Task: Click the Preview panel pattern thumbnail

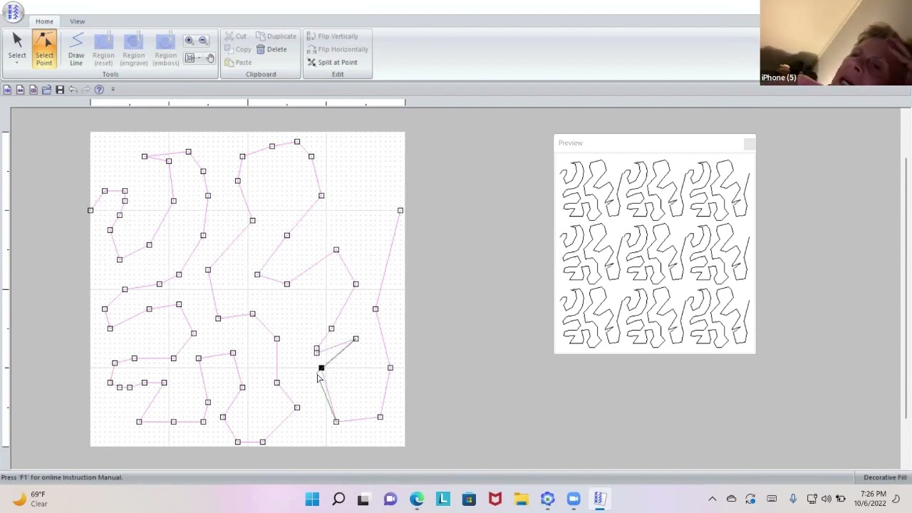Action: tap(655, 253)
